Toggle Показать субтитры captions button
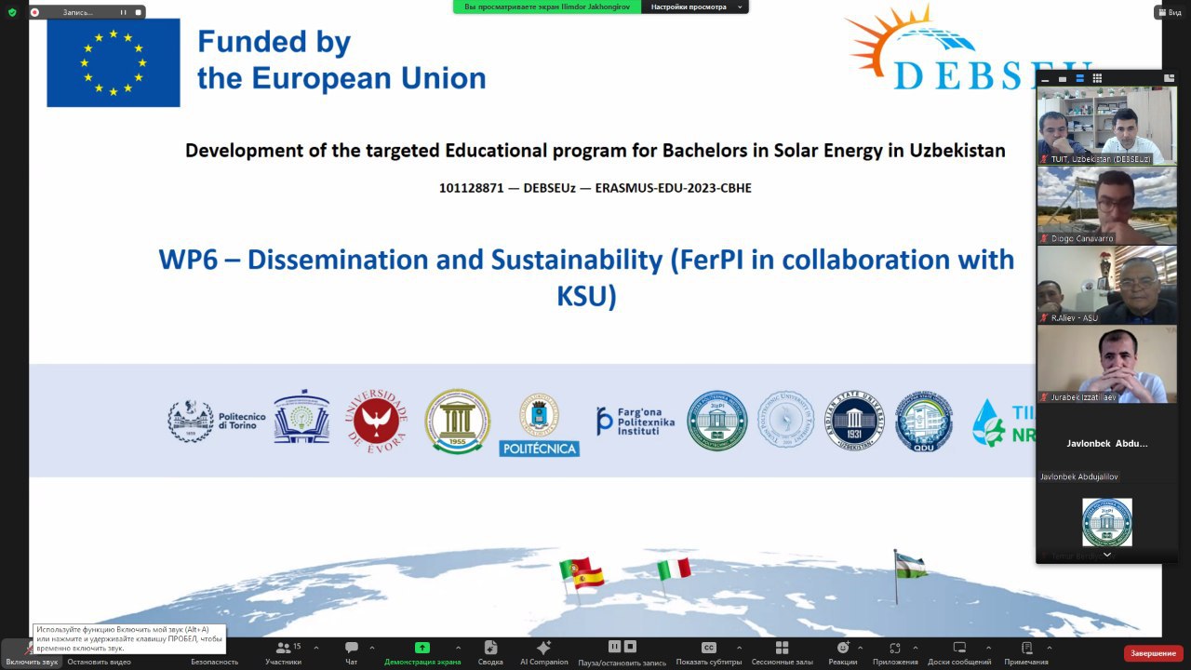The image size is (1191, 670). (x=708, y=649)
